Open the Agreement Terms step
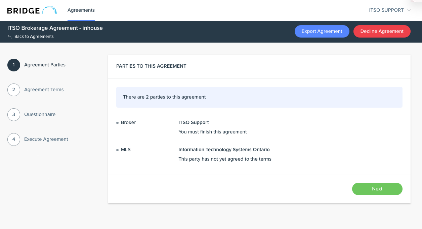This screenshot has width=422, height=229. click(x=44, y=90)
